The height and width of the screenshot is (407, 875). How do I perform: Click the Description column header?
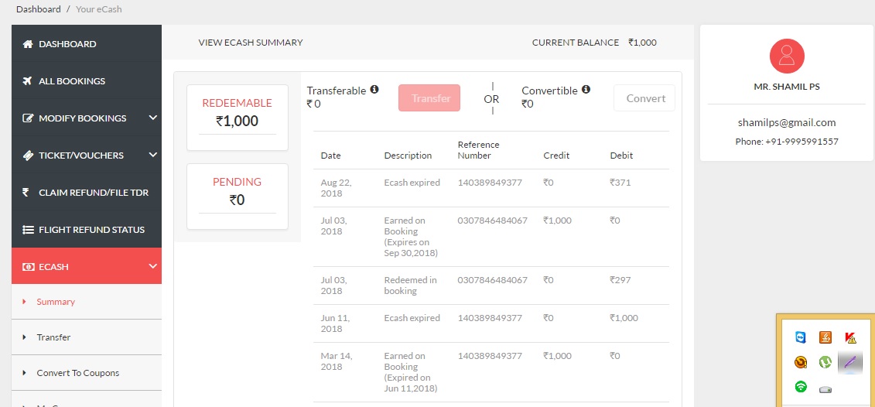[x=408, y=156]
